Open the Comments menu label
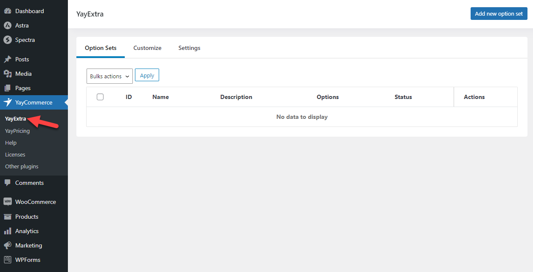533x272 pixels. click(29, 183)
